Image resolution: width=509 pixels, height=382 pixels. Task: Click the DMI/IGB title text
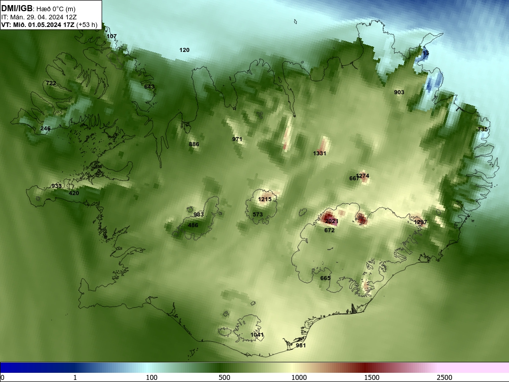17,9
